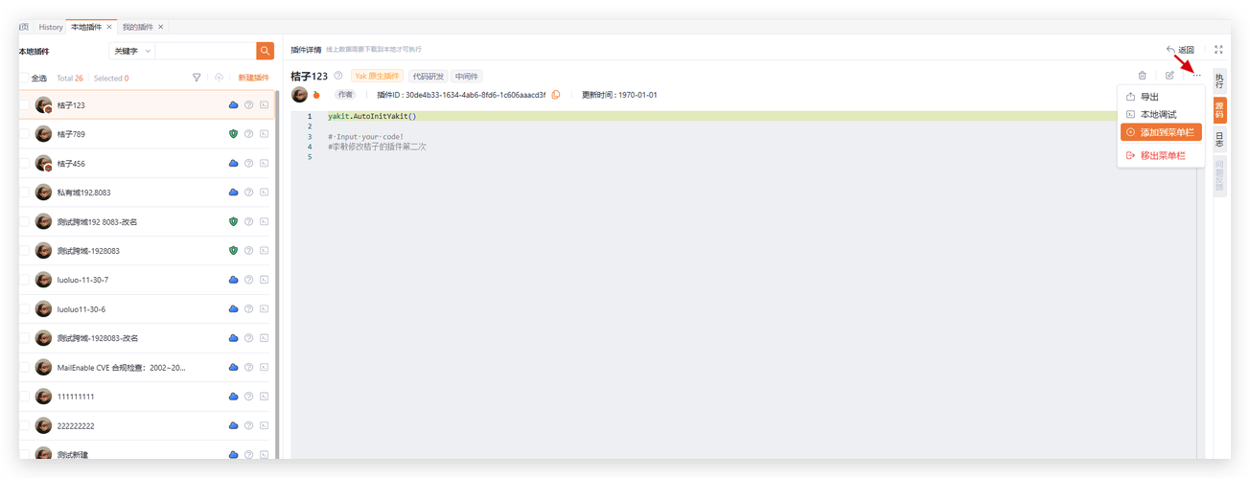Click the 新建插件 link
Screen dimensions: 1250x478
coord(253,78)
